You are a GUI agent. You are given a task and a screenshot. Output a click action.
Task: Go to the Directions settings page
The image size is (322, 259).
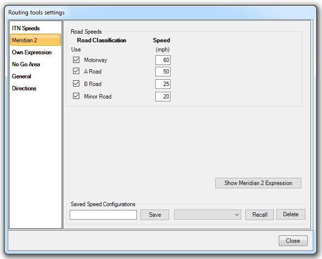point(24,88)
